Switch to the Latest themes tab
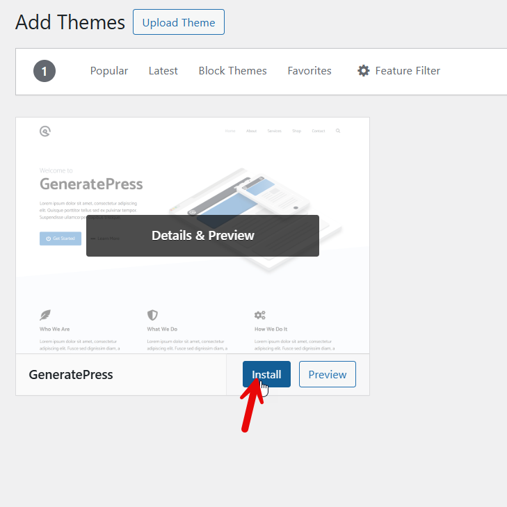This screenshot has height=507, width=507. 163,71
